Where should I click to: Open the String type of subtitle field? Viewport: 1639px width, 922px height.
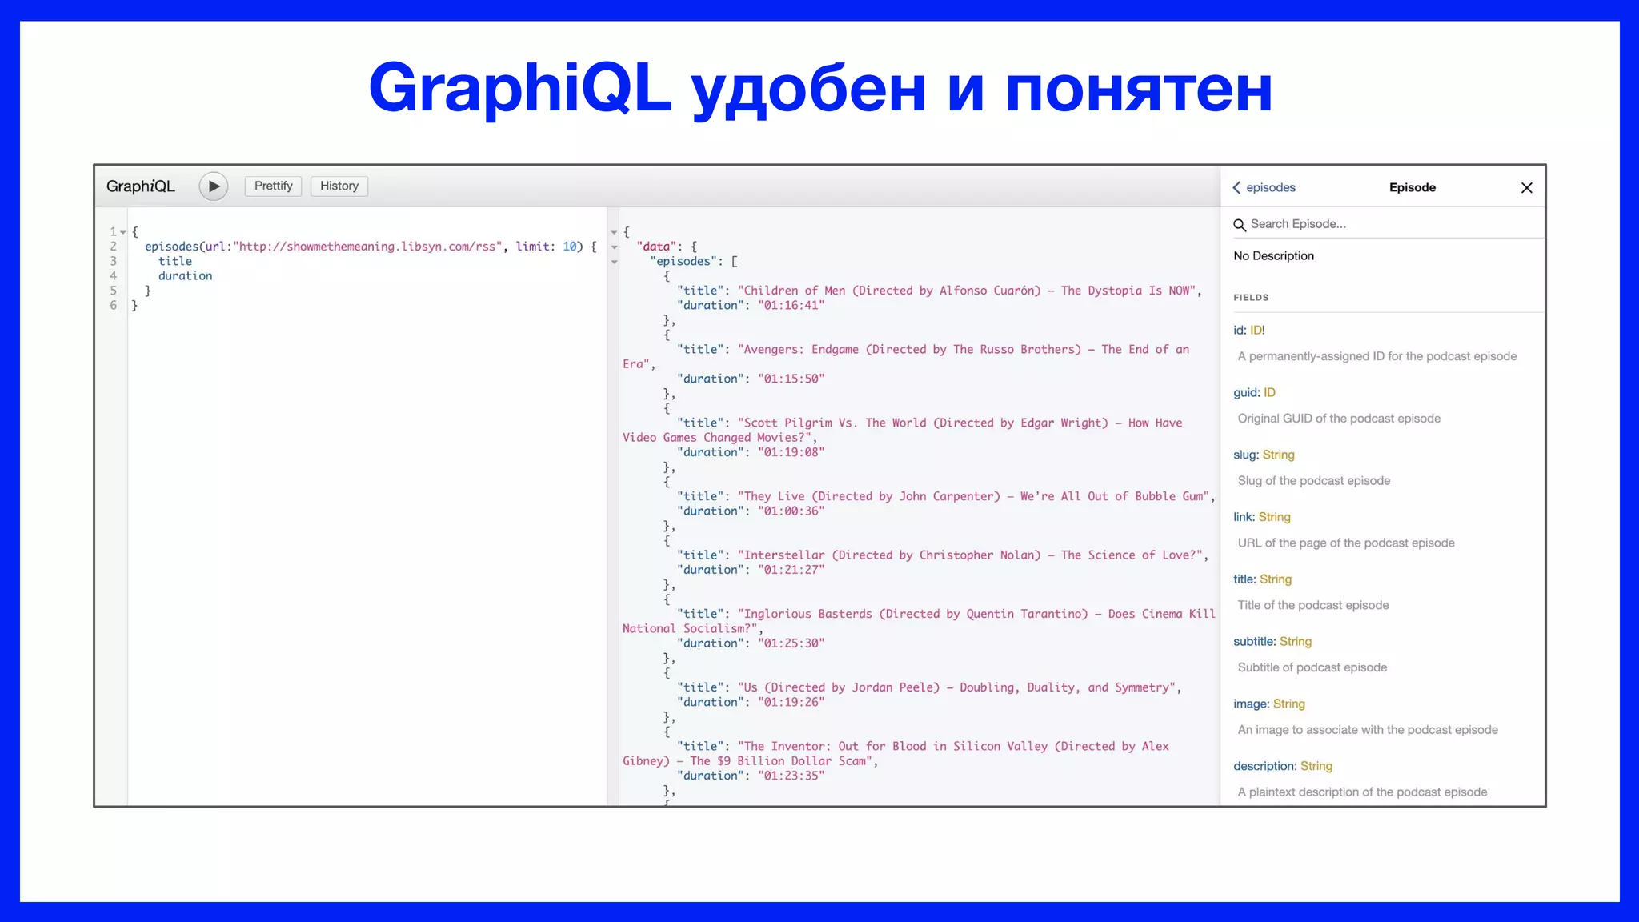(1296, 642)
